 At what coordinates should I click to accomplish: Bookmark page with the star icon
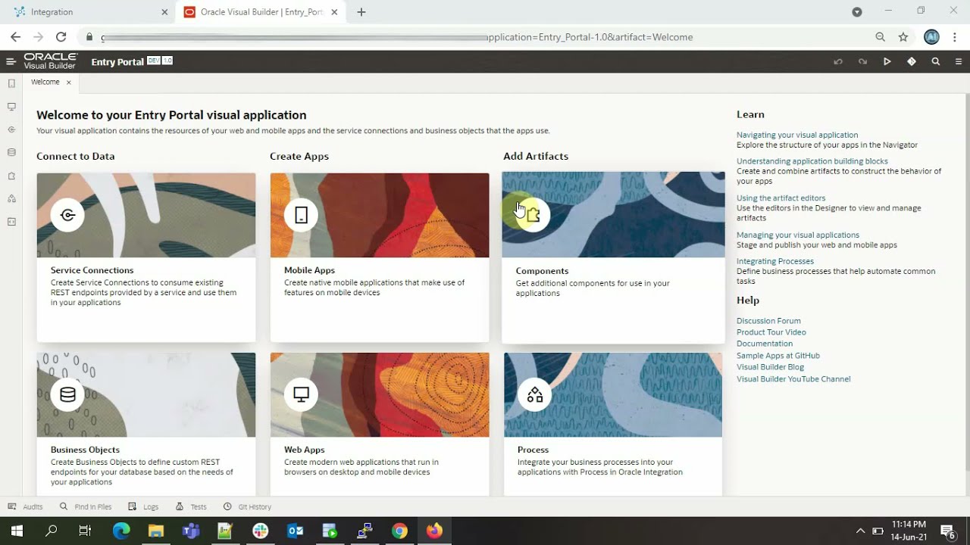click(903, 37)
